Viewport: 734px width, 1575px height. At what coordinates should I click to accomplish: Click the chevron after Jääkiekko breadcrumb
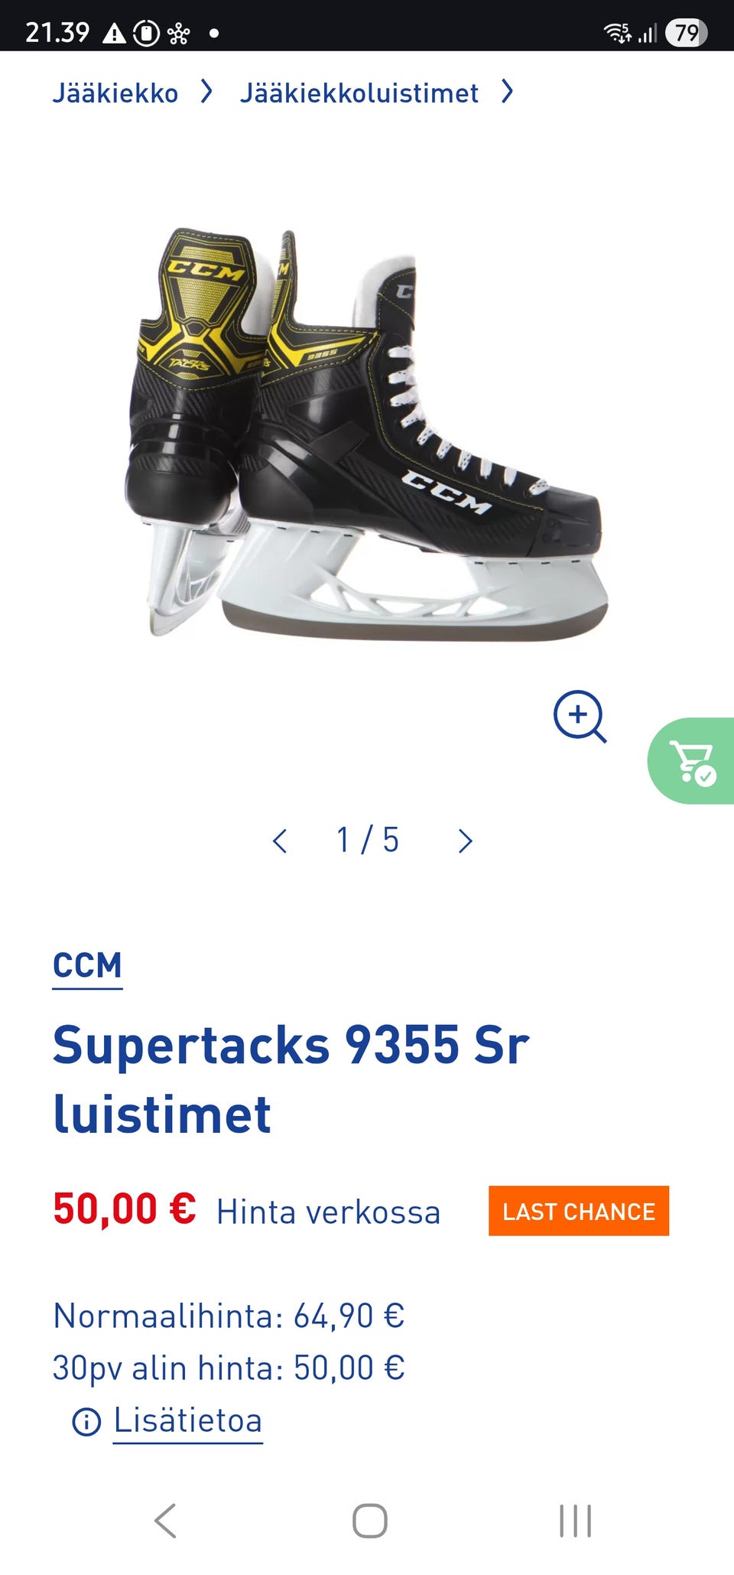point(206,93)
